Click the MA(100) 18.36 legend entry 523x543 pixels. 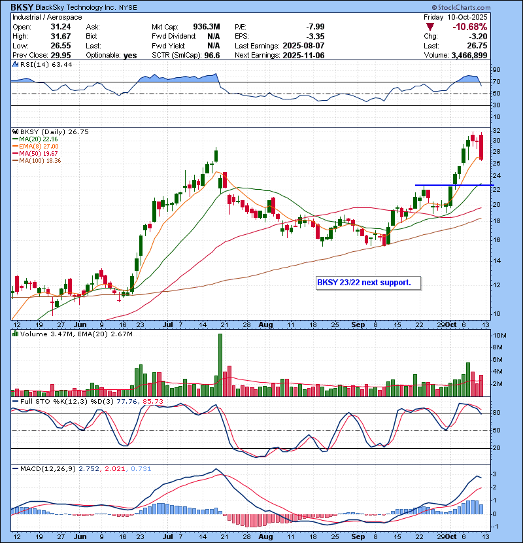point(37,161)
